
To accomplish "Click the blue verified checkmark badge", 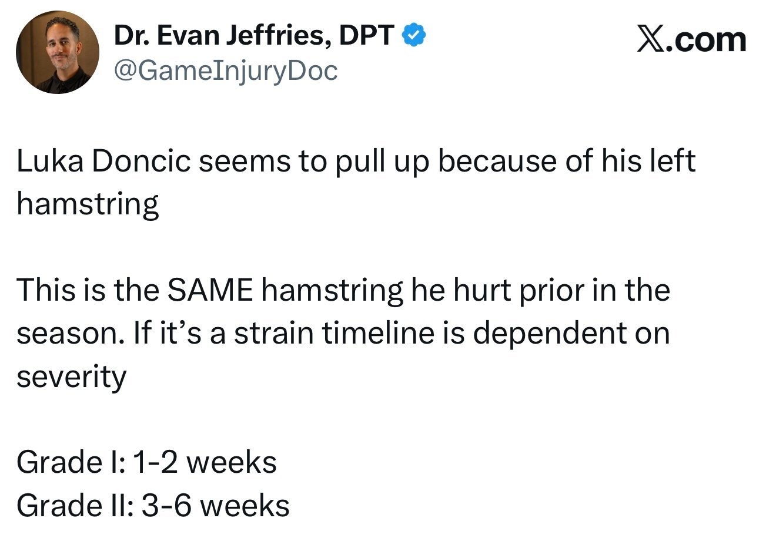I will (x=414, y=36).
